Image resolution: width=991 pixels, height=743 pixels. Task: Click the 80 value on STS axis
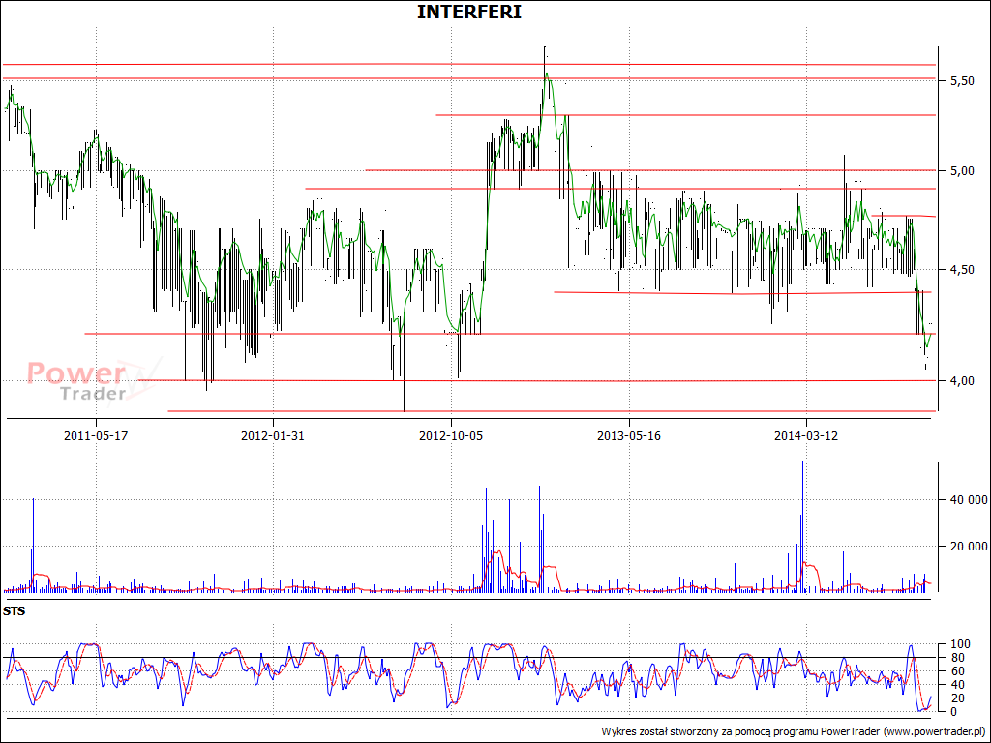(x=957, y=658)
